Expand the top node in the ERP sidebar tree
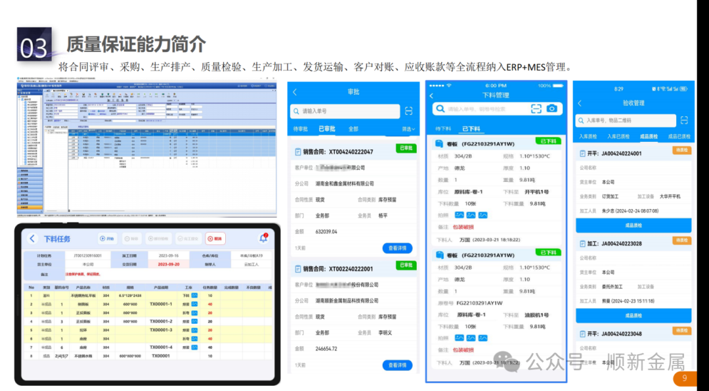Viewport: 709px width, 391px height. click(x=18, y=97)
